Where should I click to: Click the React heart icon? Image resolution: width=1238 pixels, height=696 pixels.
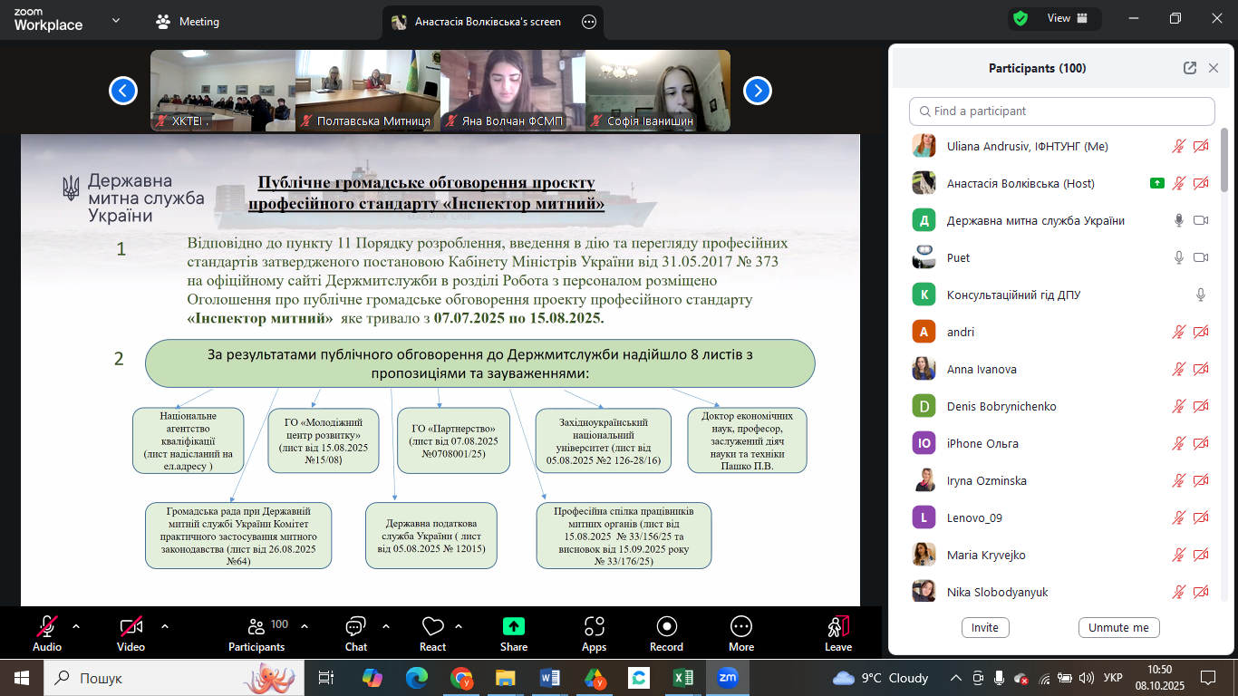click(x=432, y=627)
